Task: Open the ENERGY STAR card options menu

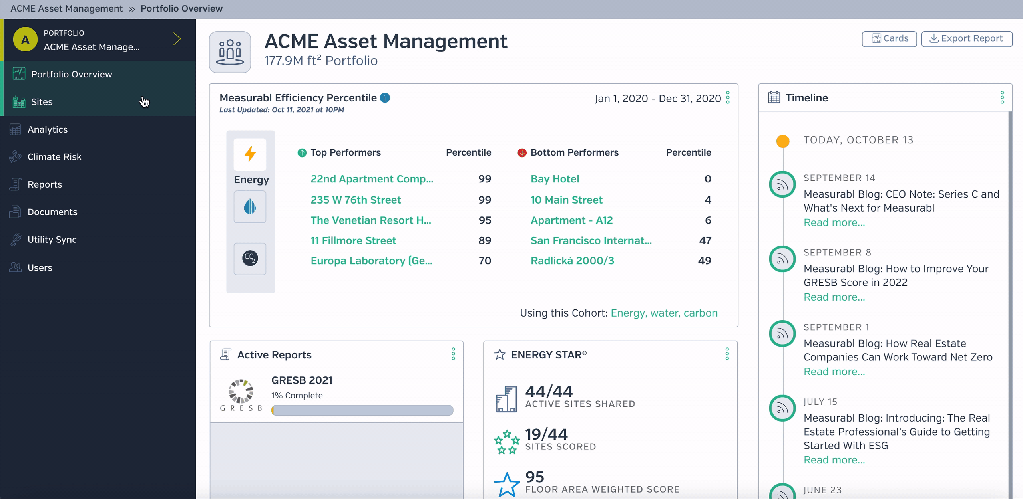Action: tap(727, 354)
